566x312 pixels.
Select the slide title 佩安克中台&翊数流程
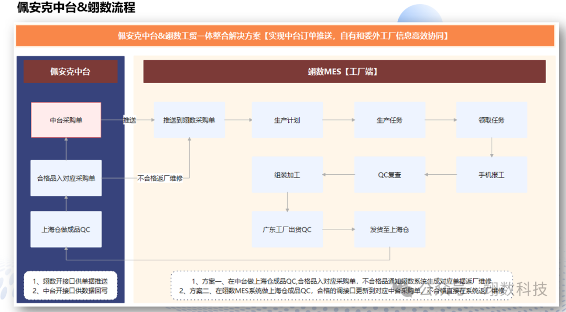(76, 7)
